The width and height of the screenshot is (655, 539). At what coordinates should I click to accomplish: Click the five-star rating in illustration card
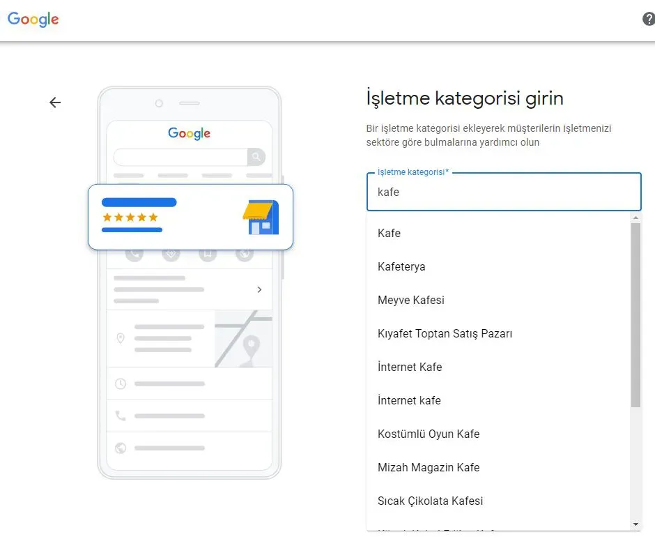(130, 217)
